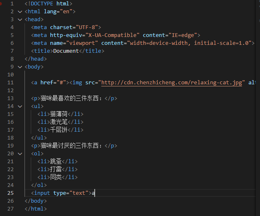The width and height of the screenshot is (260, 216).
Task: Click the DOCTYPE declaration on line 1
Action: pyautogui.click(x=47, y=4)
